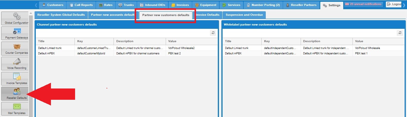Click 'Default Linked trunk for channel' description

tap(140, 48)
